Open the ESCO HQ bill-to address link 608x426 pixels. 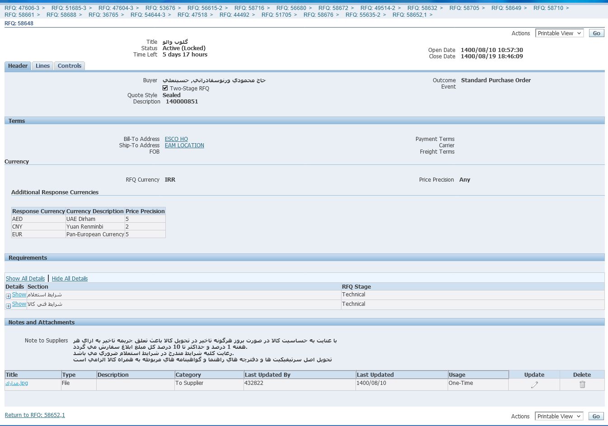176,139
